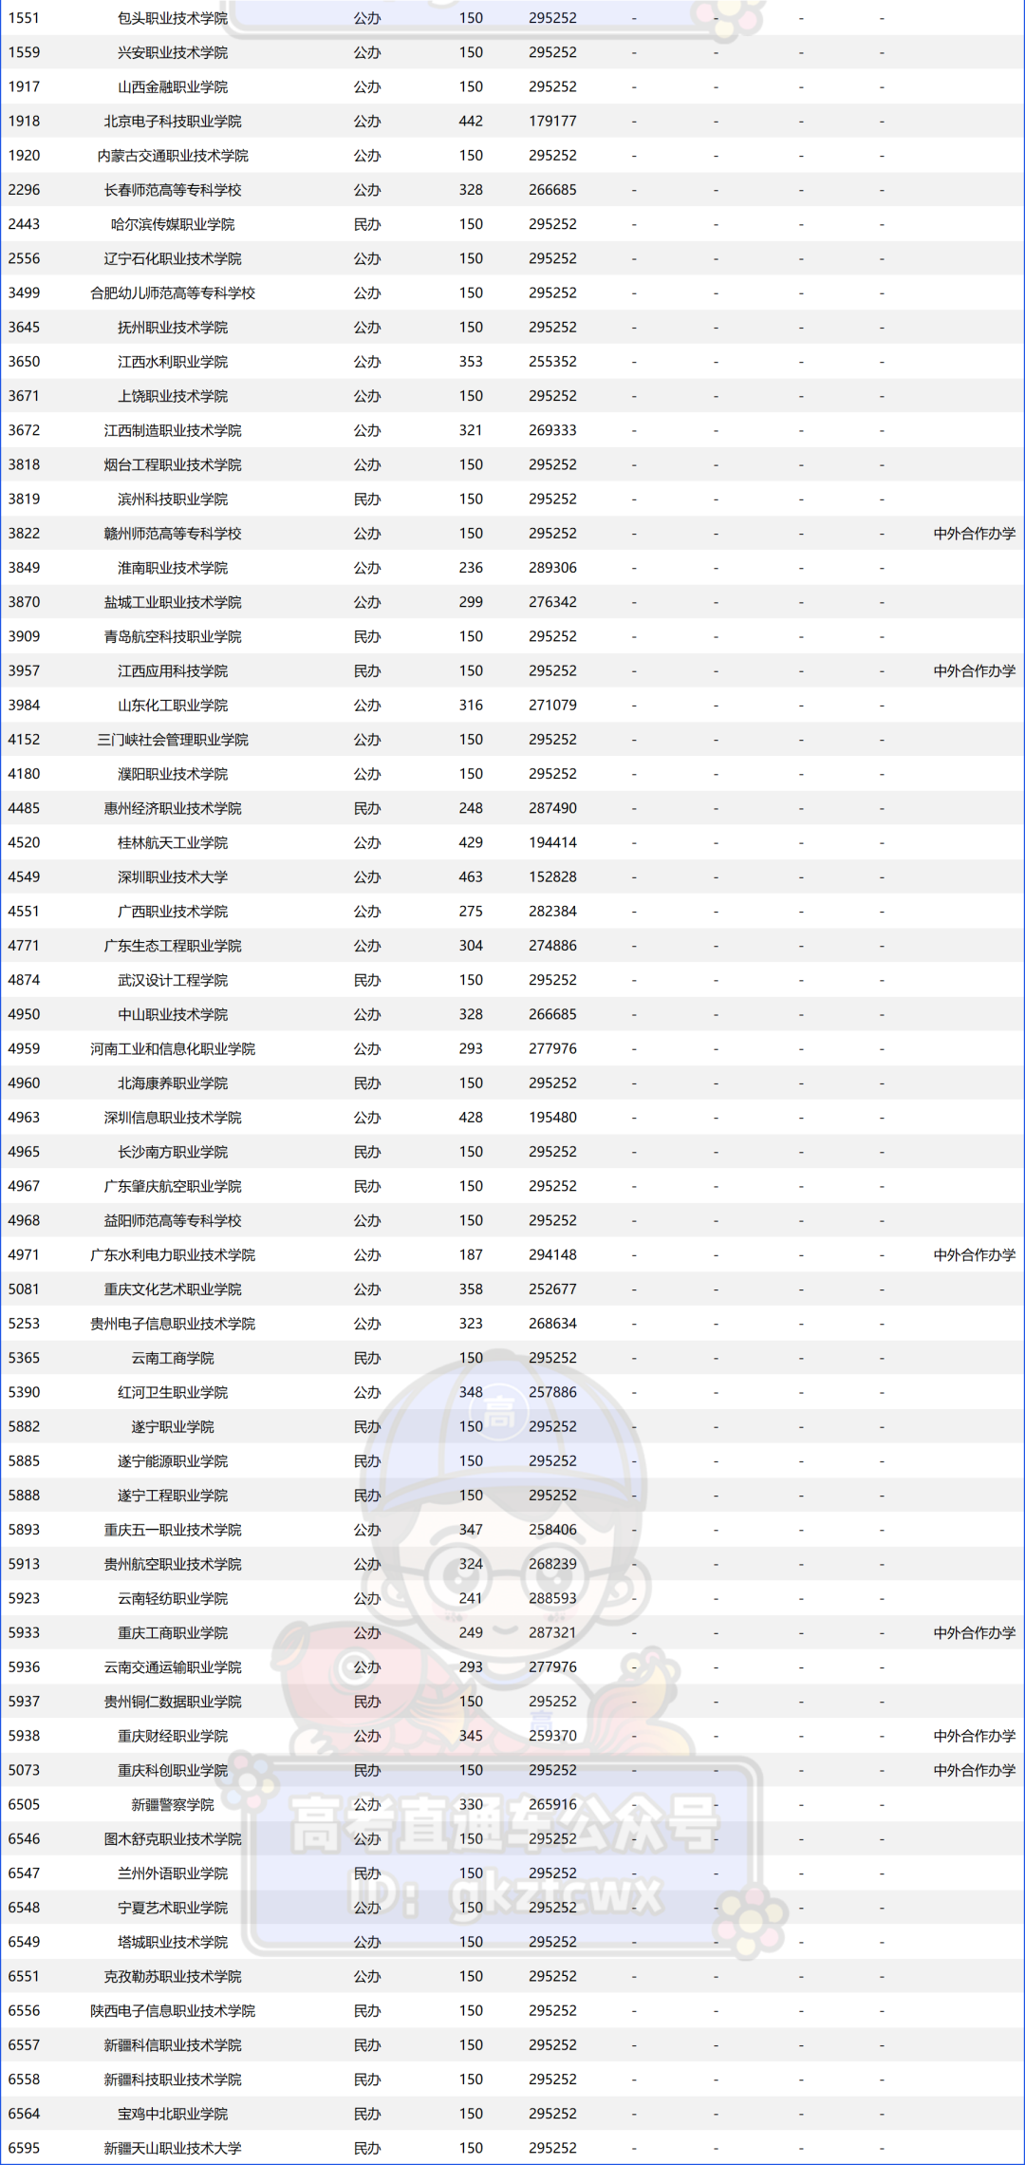Select rank value 255352
The width and height of the screenshot is (1025, 2165).
(x=553, y=362)
